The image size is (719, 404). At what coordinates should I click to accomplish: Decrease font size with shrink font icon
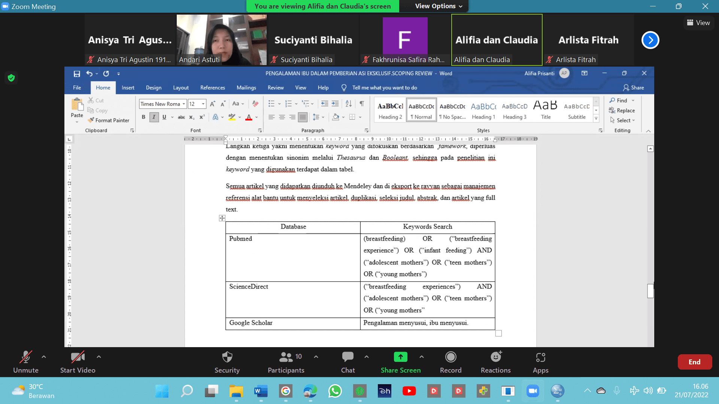pyautogui.click(x=223, y=104)
